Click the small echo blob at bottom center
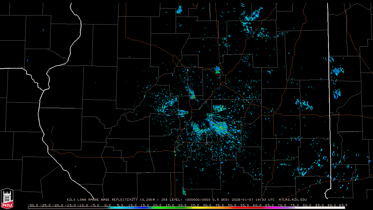Image resolution: width=373 pixels, height=210 pixels. [x=184, y=192]
